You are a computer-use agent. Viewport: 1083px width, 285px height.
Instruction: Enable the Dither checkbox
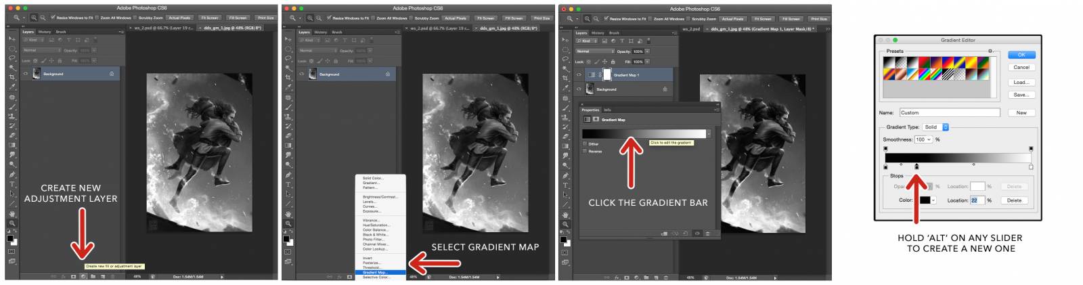[x=585, y=144]
